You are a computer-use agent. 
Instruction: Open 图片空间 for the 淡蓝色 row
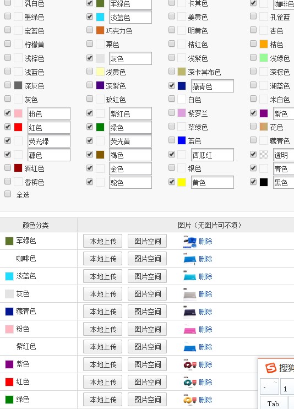click(148, 276)
